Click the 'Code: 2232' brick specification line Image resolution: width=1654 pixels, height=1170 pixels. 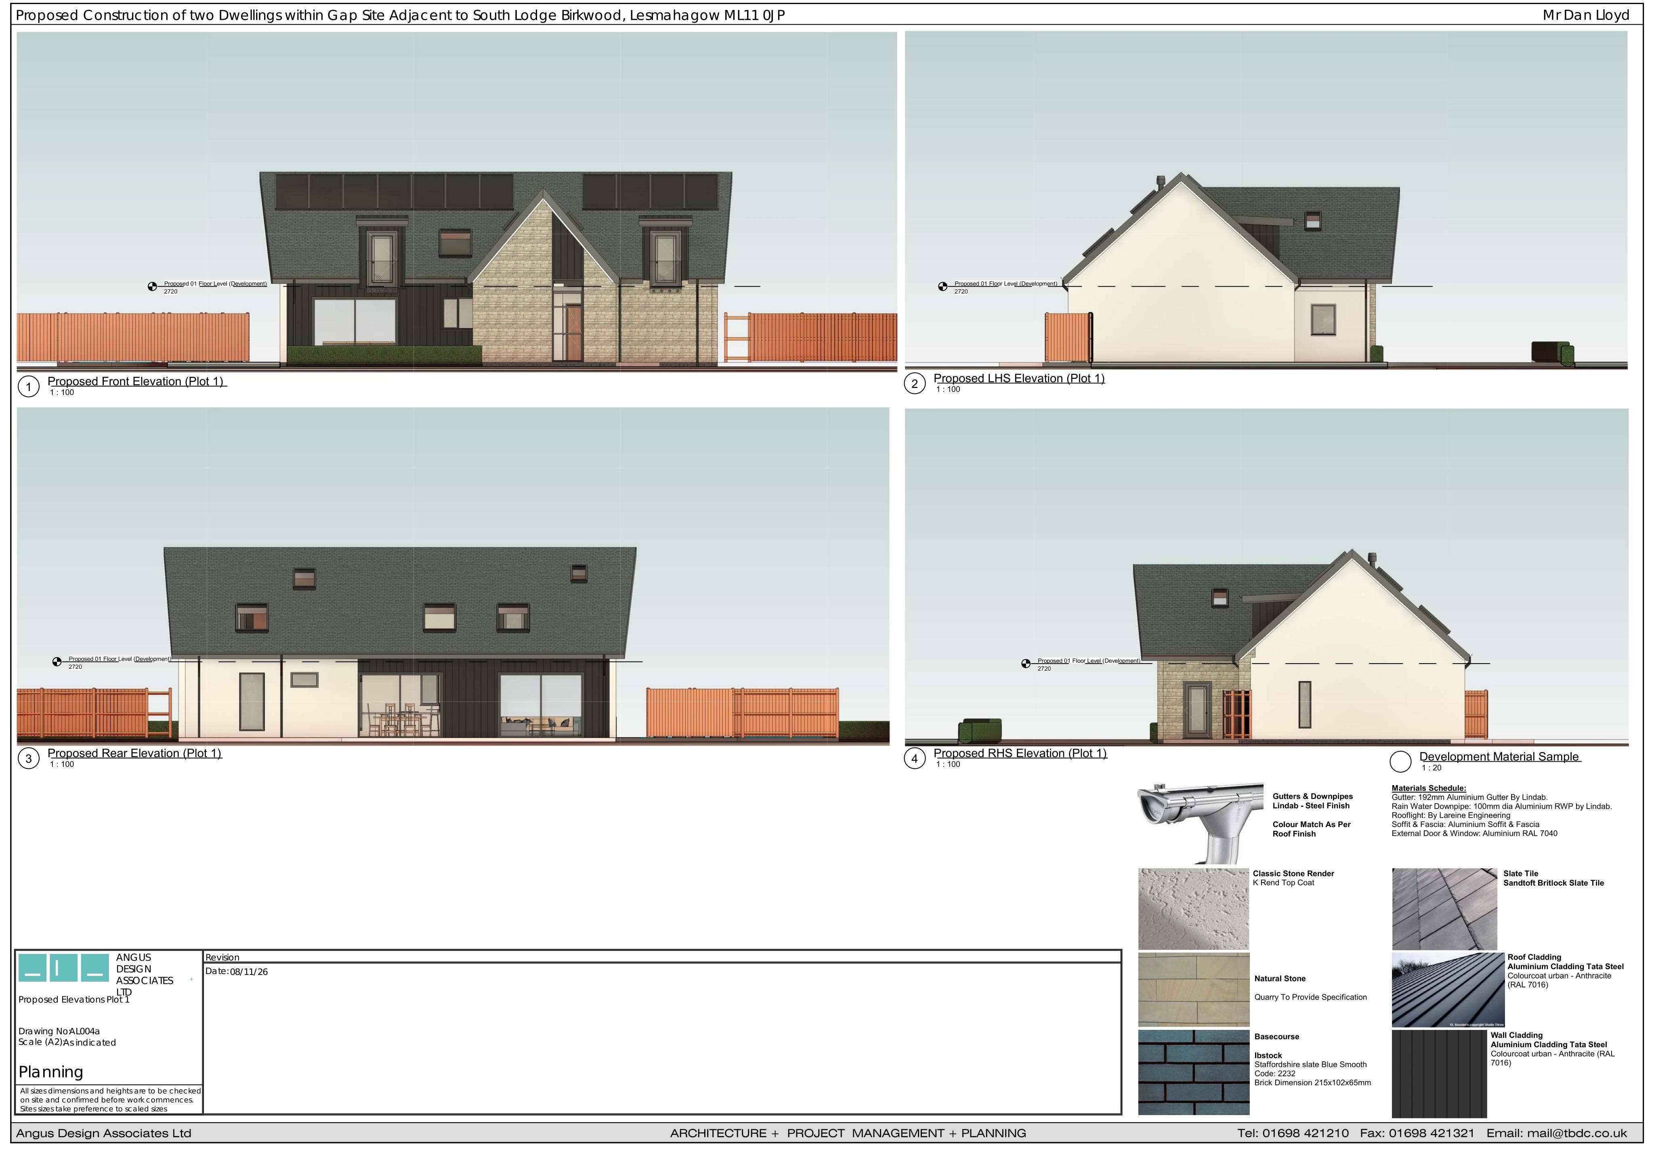(1274, 1074)
